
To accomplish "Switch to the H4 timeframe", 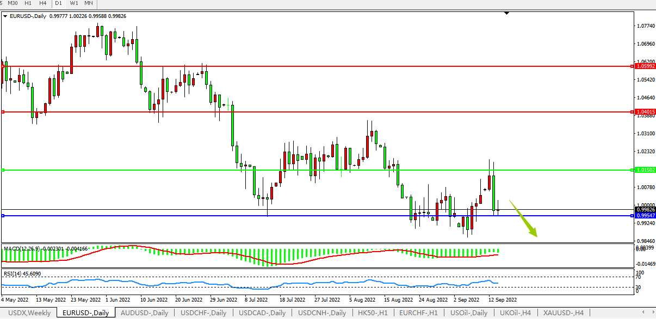I will [42, 3].
